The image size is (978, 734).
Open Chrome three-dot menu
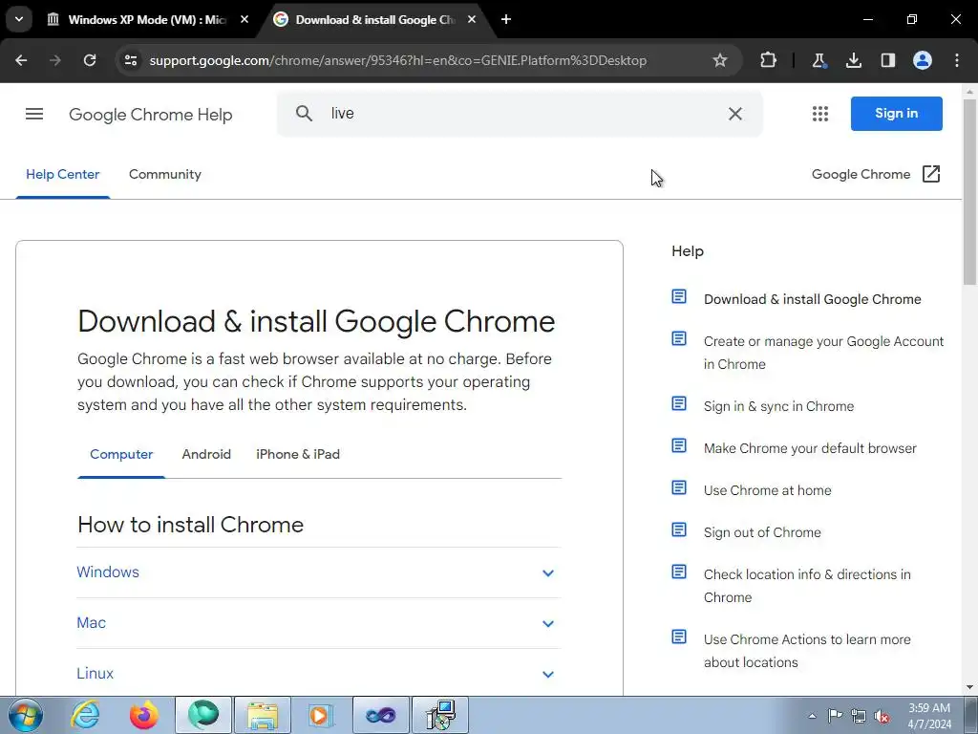pos(957,60)
